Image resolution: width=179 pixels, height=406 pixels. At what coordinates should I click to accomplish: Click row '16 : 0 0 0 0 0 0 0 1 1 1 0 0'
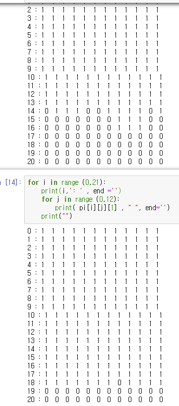coord(95,128)
